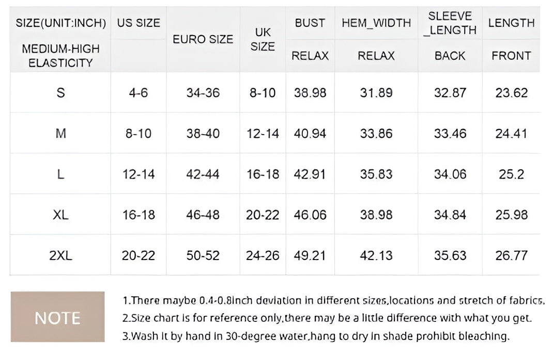
Task: Click the EURO SIZE column header
Action: [203, 39]
